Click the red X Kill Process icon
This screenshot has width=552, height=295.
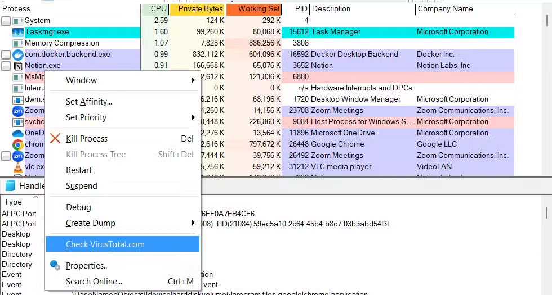pyautogui.click(x=55, y=139)
